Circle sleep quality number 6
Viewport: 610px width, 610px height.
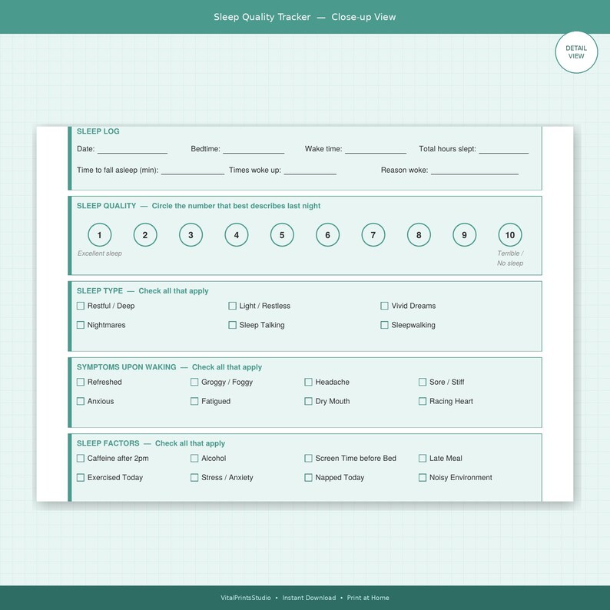click(327, 235)
